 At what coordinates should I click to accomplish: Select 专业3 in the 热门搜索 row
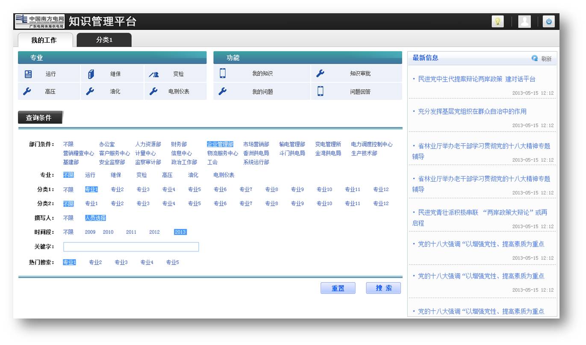(121, 262)
